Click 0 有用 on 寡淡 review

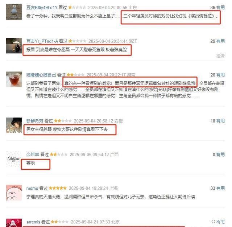219,154
